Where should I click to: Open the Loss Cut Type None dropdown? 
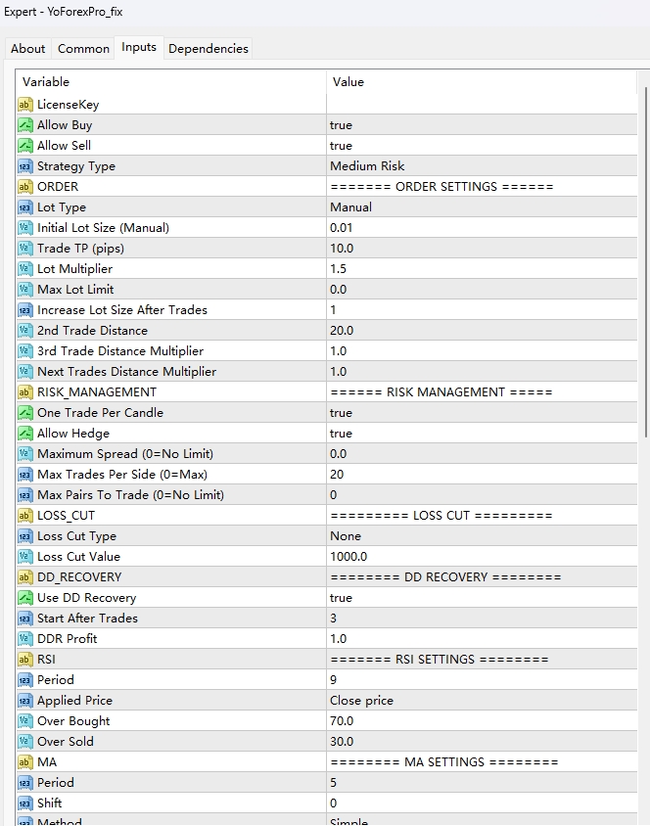click(x=482, y=535)
